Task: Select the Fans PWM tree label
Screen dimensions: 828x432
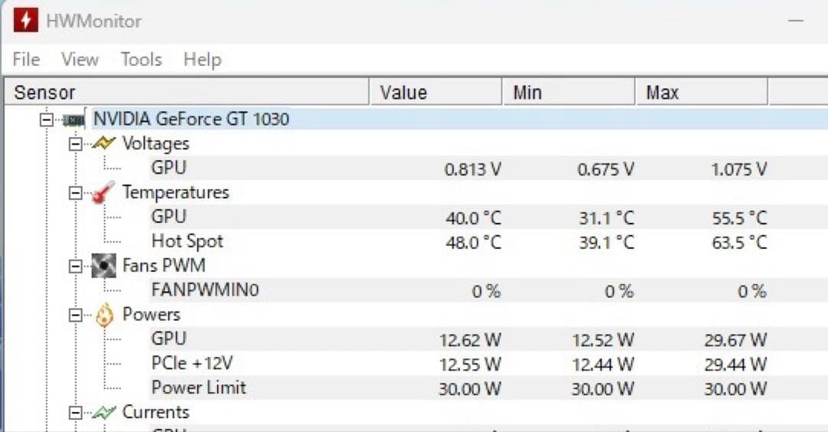Action: 164,265
